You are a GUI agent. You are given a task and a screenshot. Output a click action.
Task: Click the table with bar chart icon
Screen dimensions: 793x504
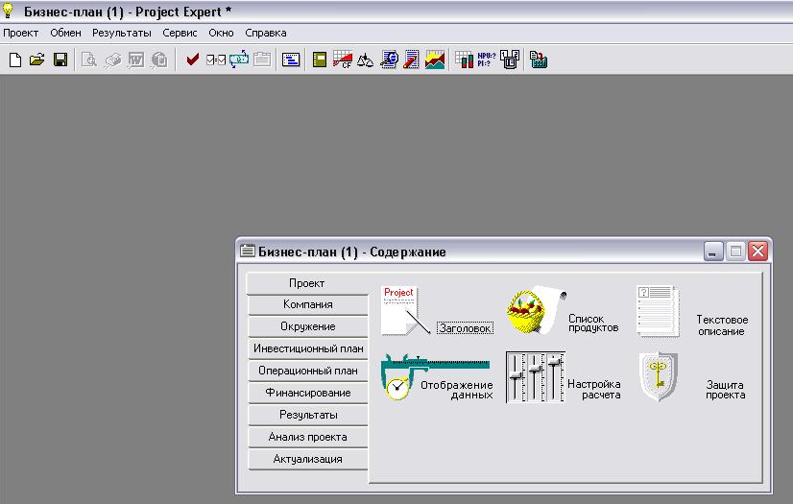click(x=464, y=60)
